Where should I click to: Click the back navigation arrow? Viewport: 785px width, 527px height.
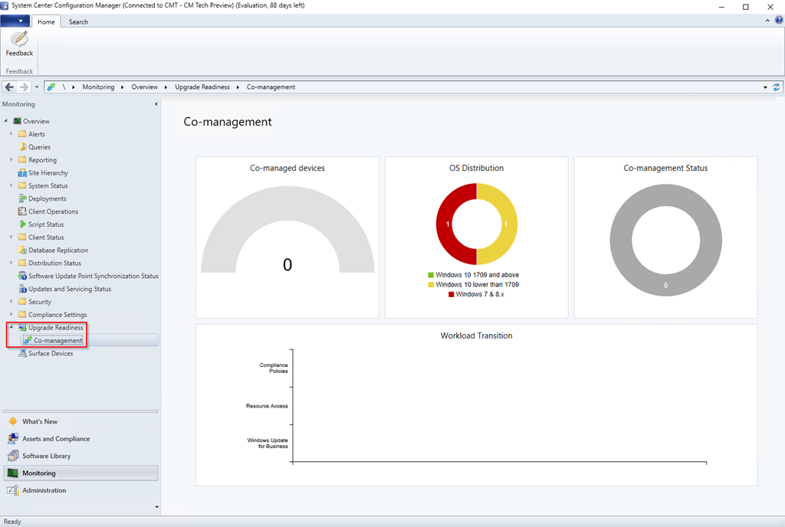pos(9,87)
